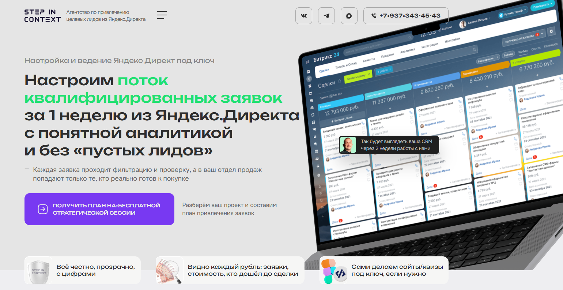Viewport: 563px width, 290px height.
Task: Click the arrow icon inside the purple button
Action: click(x=43, y=209)
